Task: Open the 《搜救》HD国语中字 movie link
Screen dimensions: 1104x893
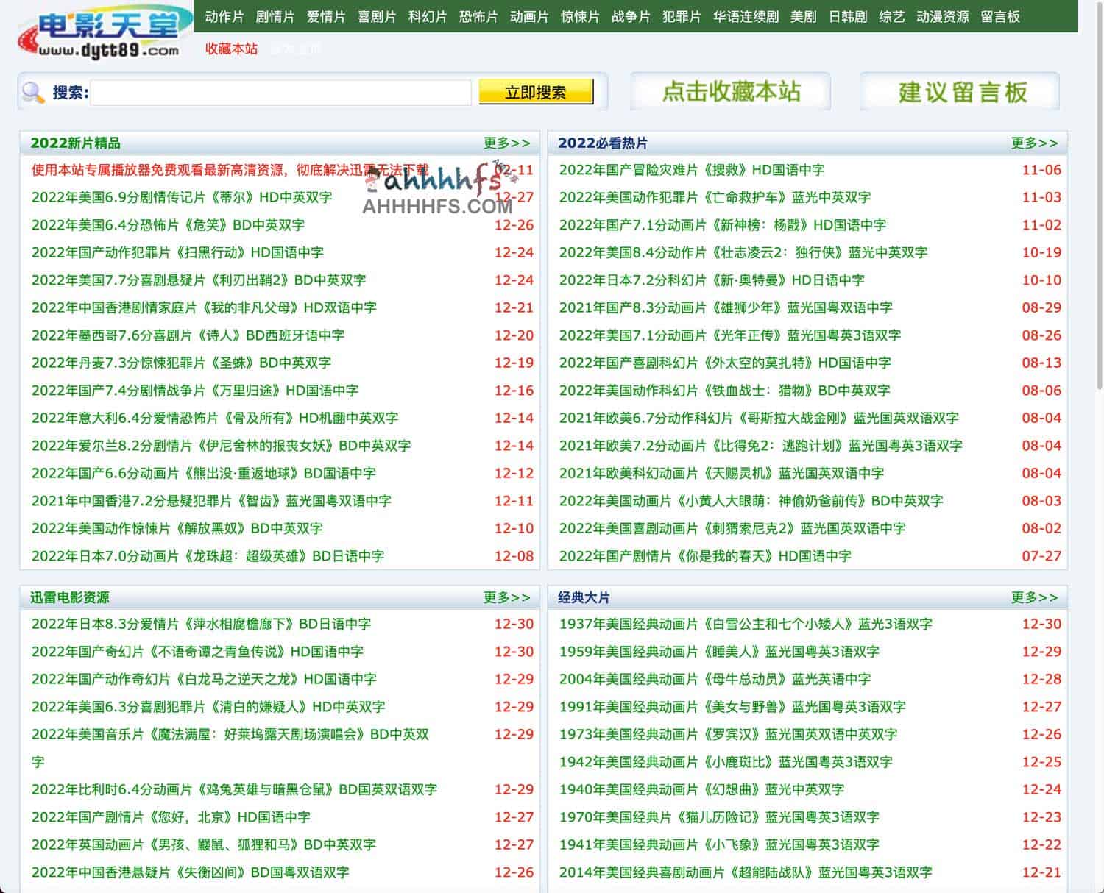Action: coord(692,170)
